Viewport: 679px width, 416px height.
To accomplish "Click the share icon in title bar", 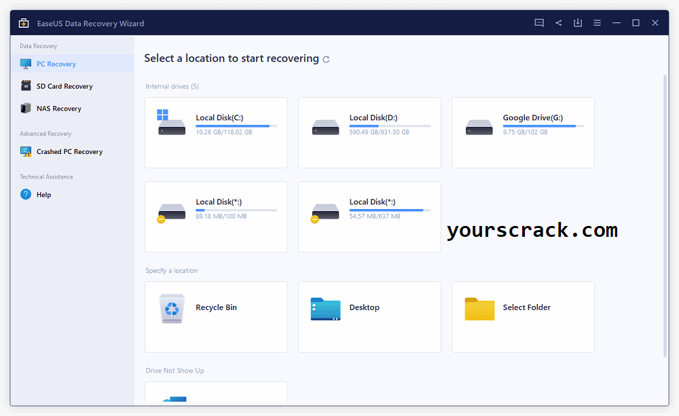I will [559, 23].
